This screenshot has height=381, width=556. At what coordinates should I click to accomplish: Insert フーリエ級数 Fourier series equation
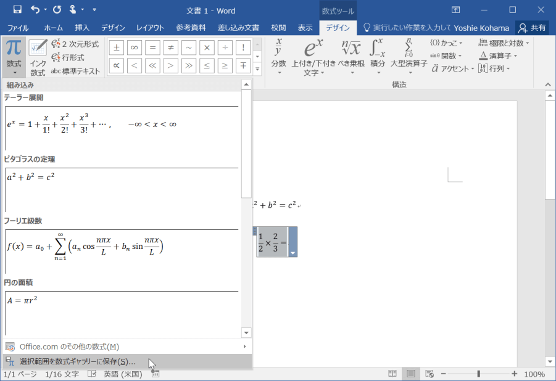[x=122, y=252]
